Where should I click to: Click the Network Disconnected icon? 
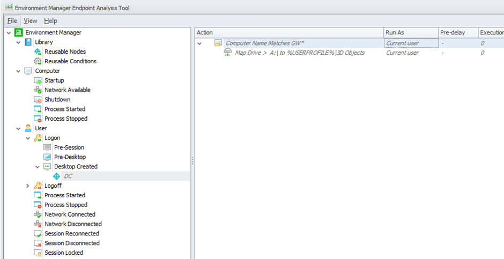38,224
